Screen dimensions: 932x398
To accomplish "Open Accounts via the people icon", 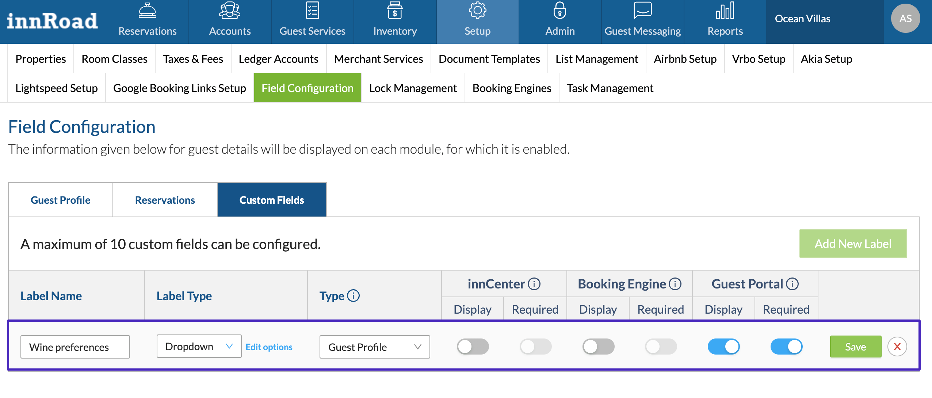I will tap(230, 11).
